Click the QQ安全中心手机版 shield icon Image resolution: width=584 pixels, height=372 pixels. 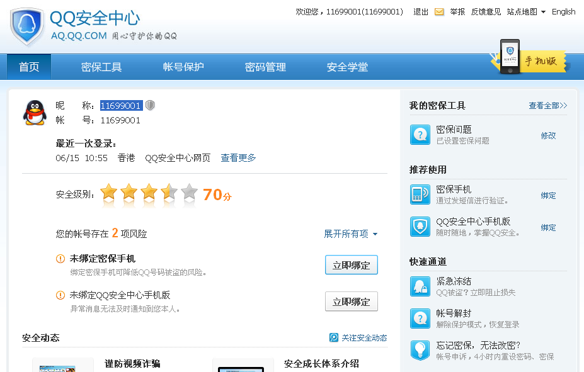(420, 227)
